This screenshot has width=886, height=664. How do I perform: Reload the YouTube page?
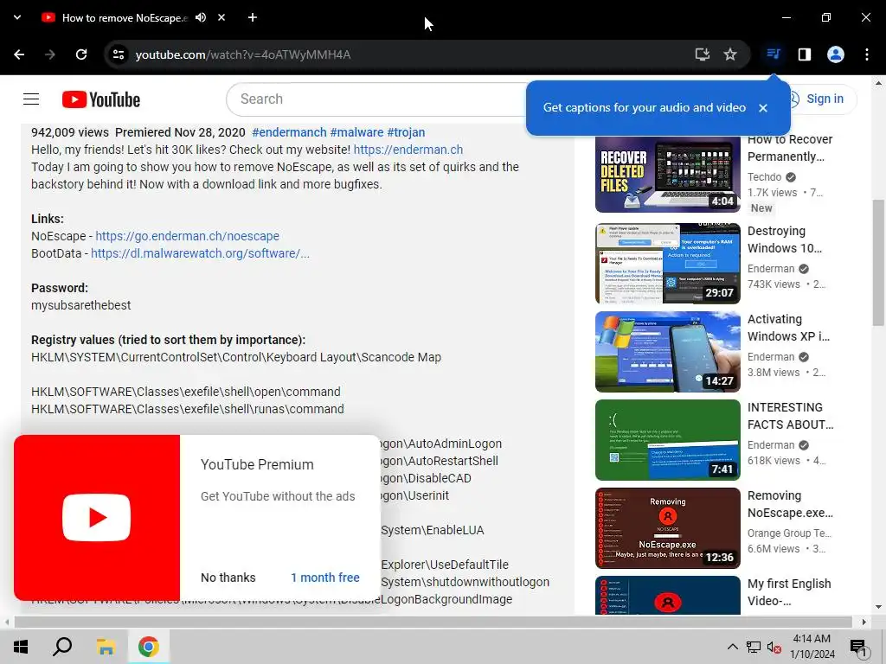[81, 54]
